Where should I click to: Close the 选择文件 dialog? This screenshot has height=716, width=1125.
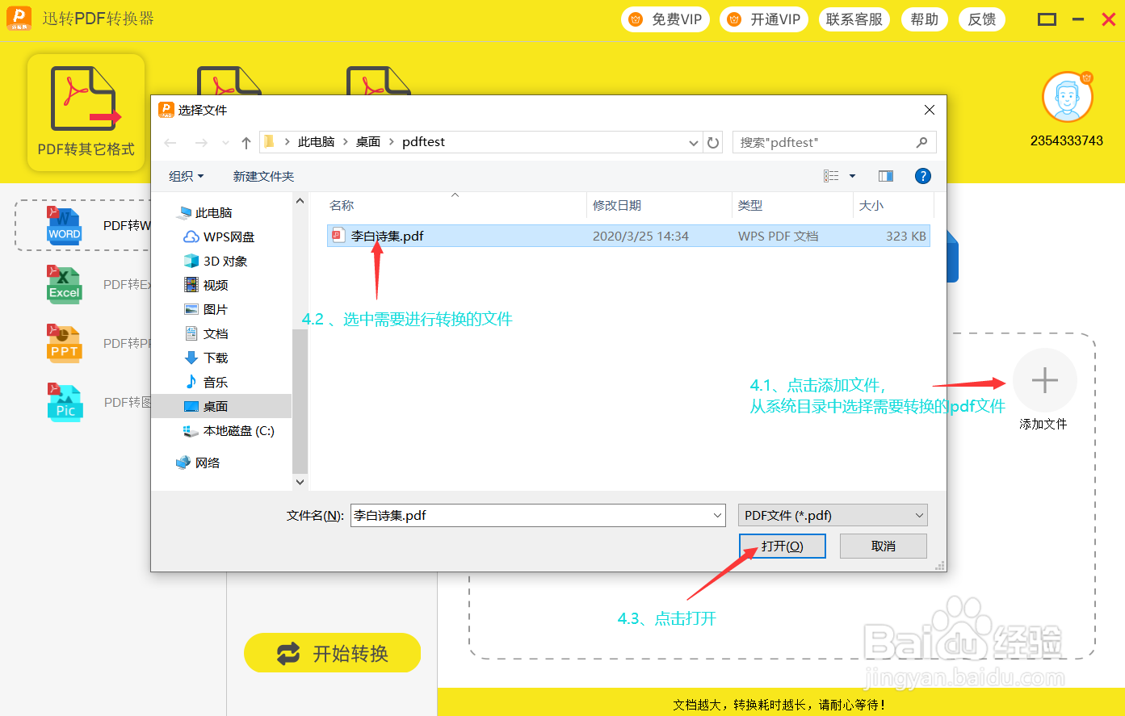tap(930, 110)
